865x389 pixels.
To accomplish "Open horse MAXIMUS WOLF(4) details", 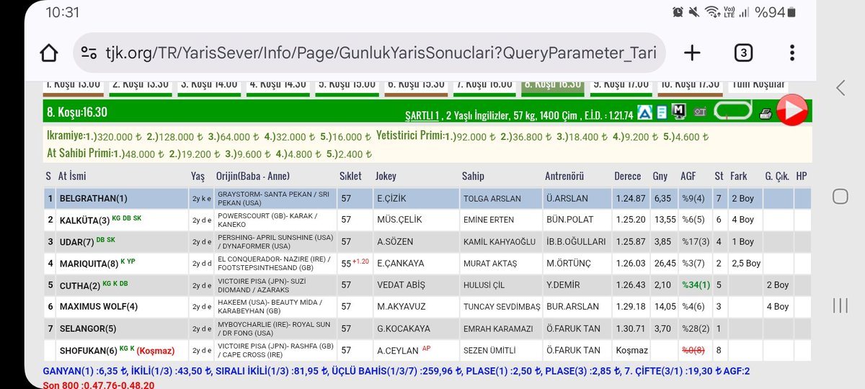I will [x=98, y=307].
